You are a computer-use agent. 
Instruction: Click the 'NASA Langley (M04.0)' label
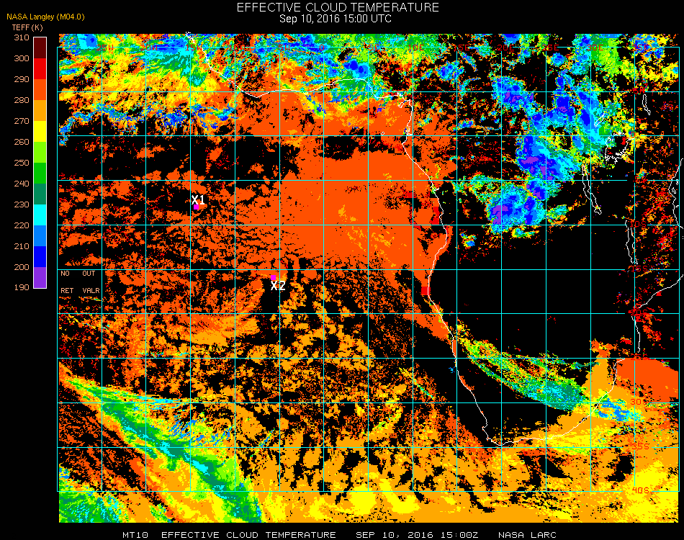(45, 17)
